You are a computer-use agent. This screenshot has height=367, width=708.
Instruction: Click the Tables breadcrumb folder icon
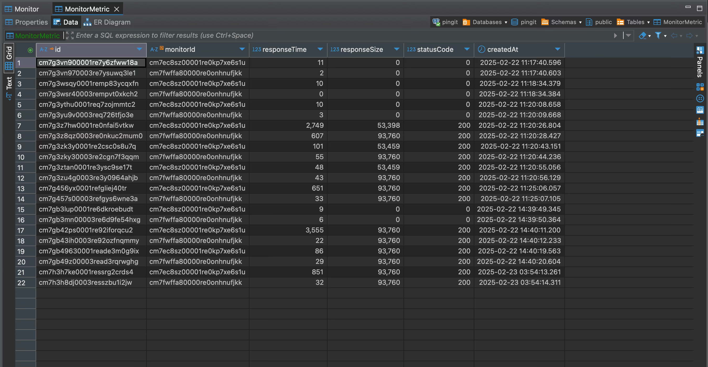(620, 22)
